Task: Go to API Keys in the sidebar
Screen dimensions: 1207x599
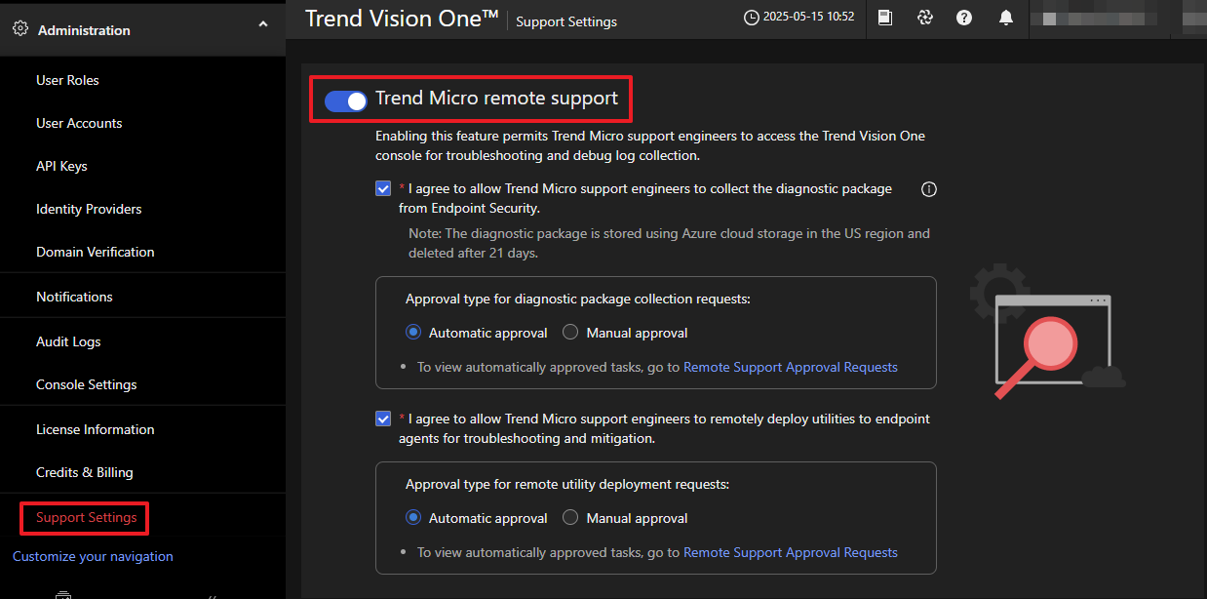Action: click(x=61, y=166)
